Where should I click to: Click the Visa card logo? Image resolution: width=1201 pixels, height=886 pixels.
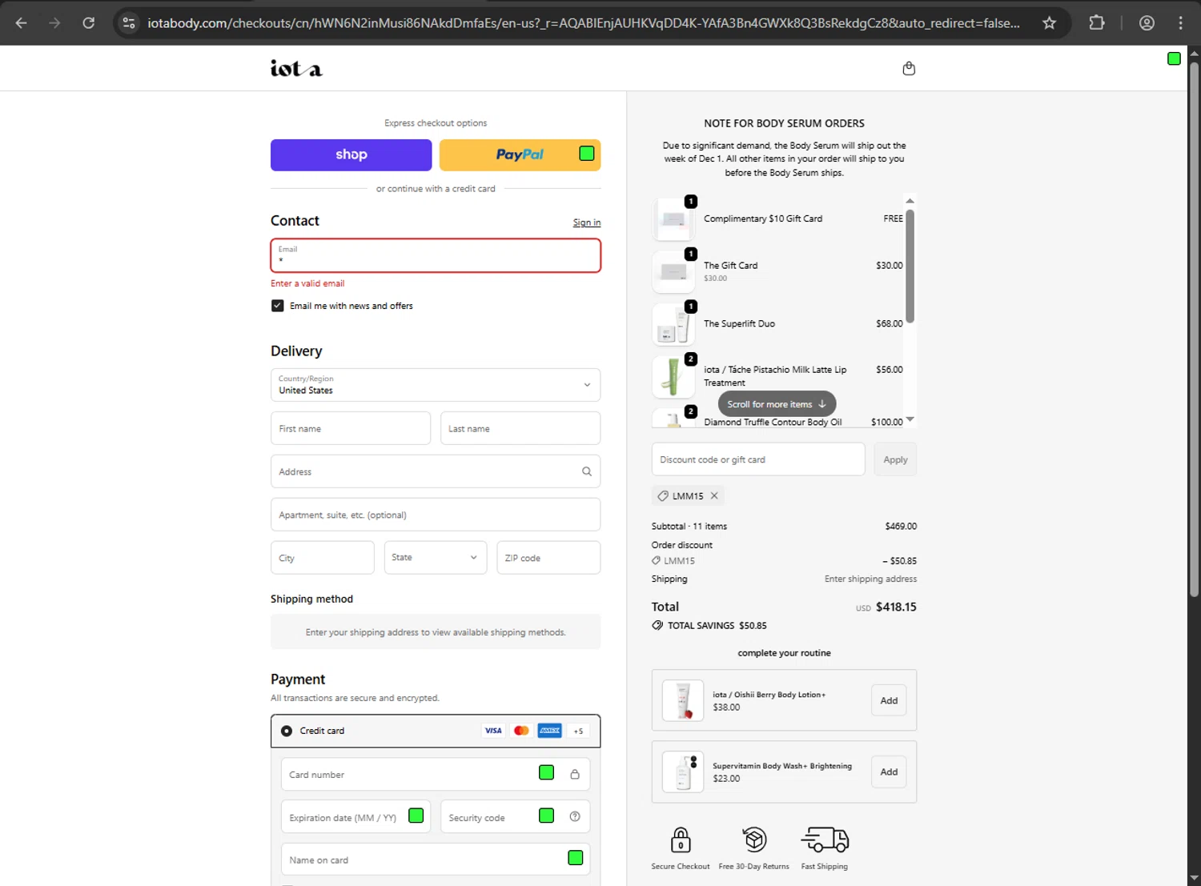pos(493,730)
